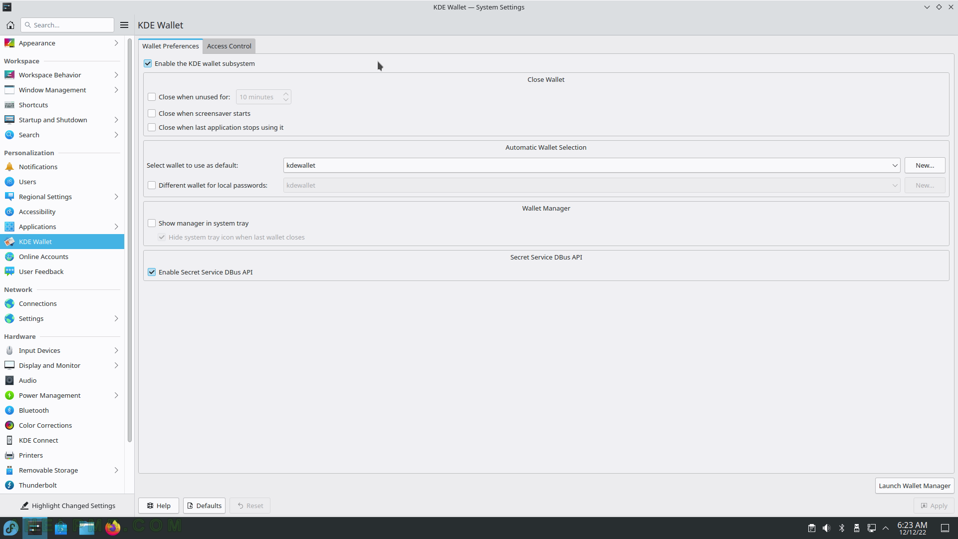Open the Users settings icon

pyautogui.click(x=9, y=182)
